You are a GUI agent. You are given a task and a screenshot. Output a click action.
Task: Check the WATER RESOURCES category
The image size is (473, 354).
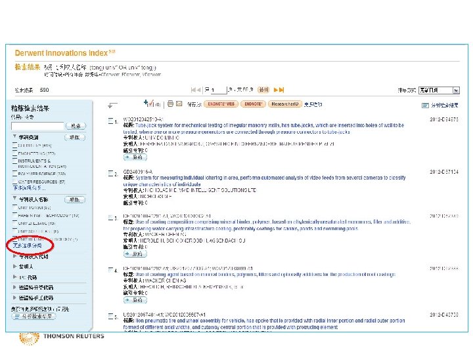pos(14,181)
